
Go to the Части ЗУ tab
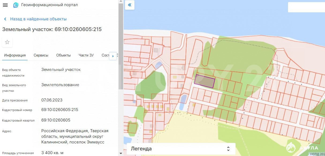[x=86, y=55]
